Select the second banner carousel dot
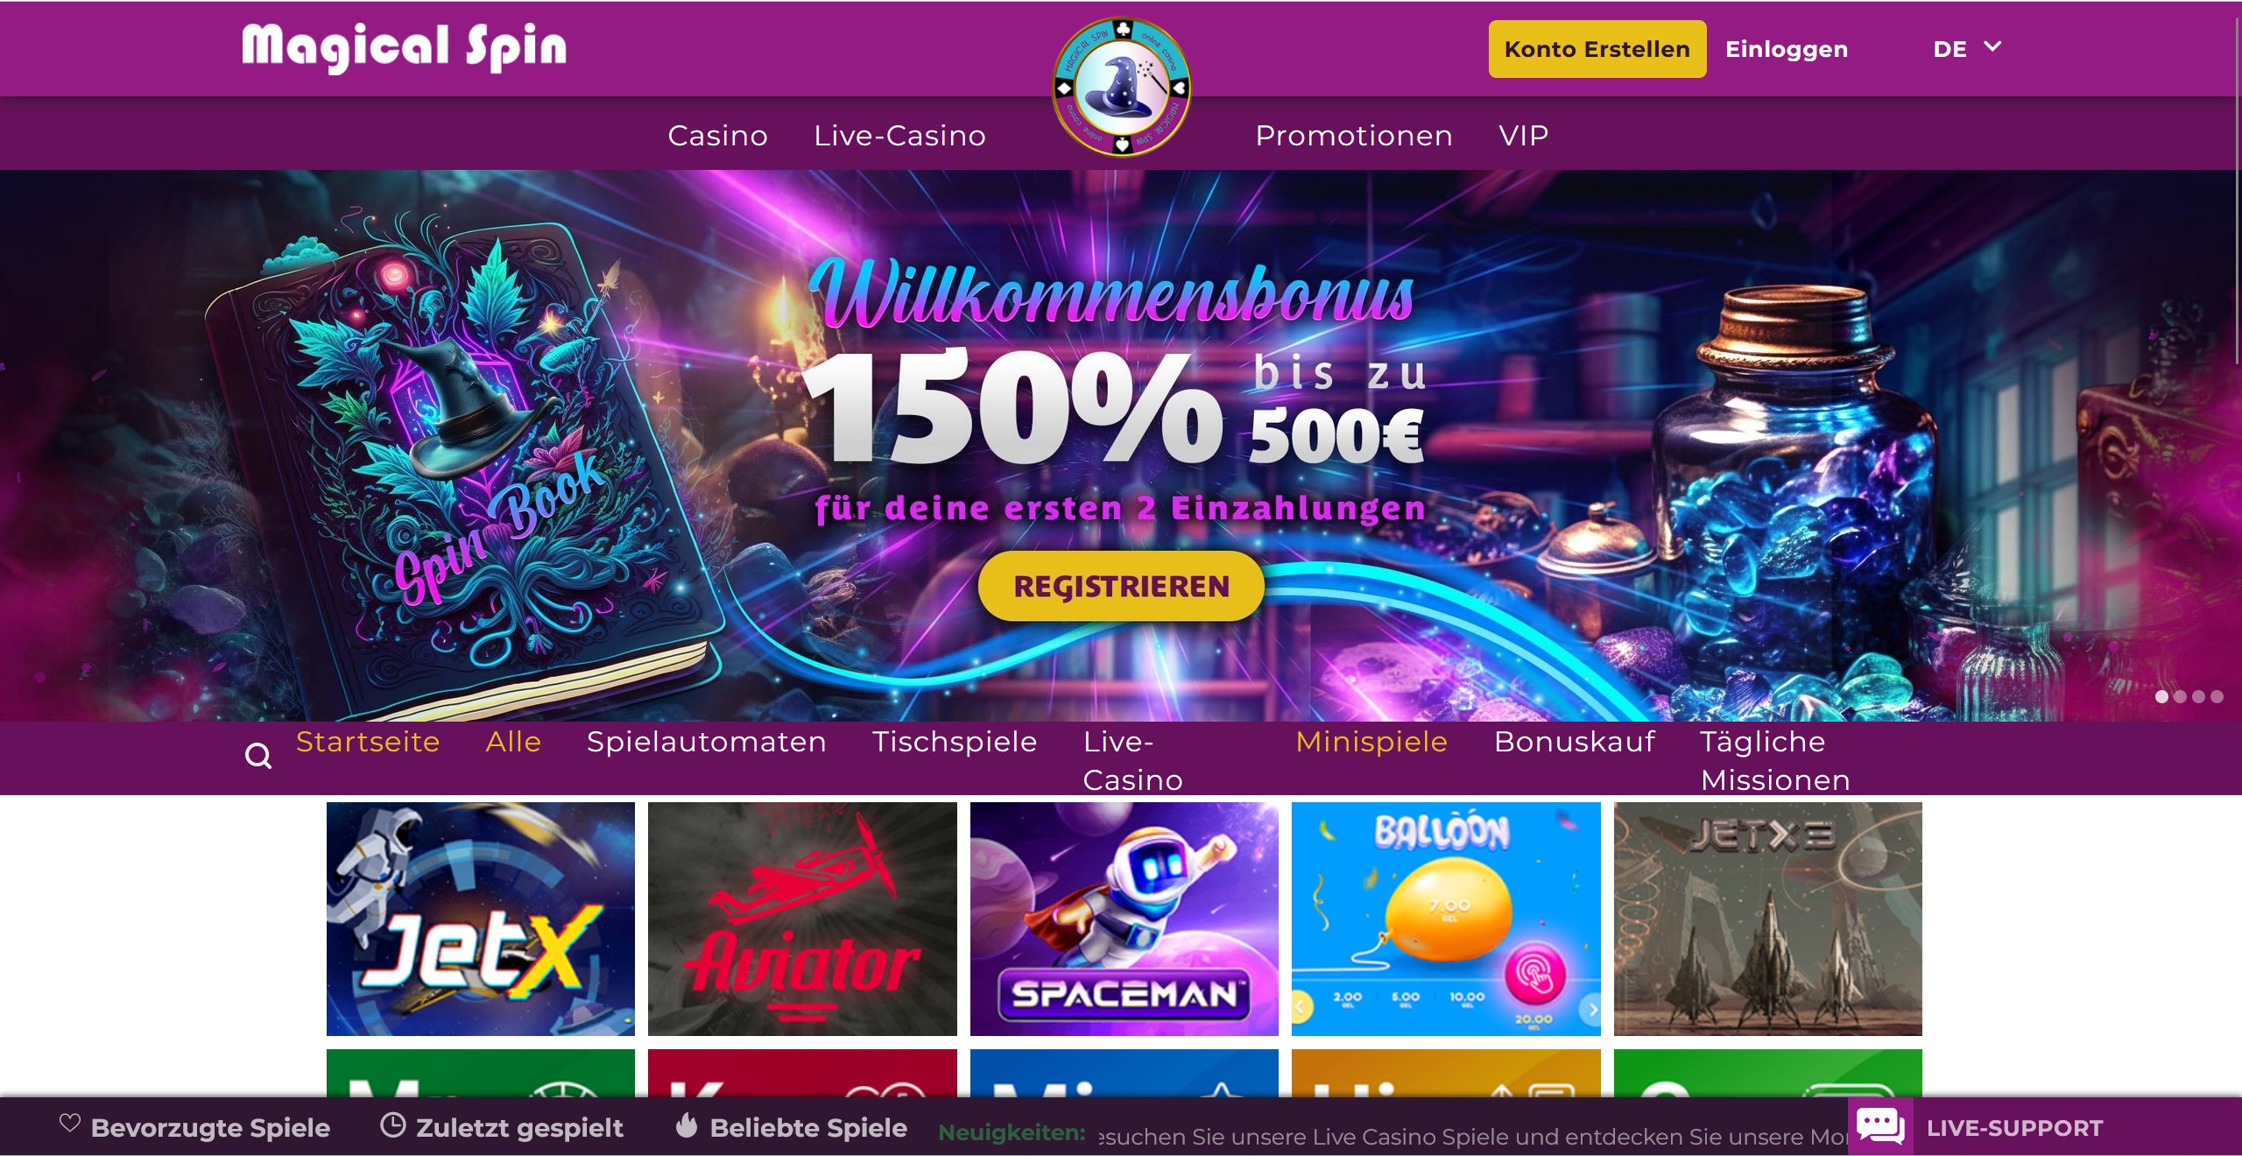The width and height of the screenshot is (2242, 1156). (x=2180, y=696)
